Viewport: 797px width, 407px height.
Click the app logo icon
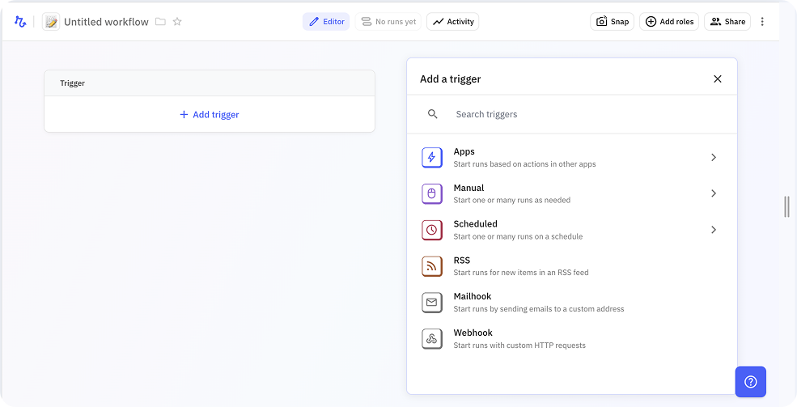point(20,22)
